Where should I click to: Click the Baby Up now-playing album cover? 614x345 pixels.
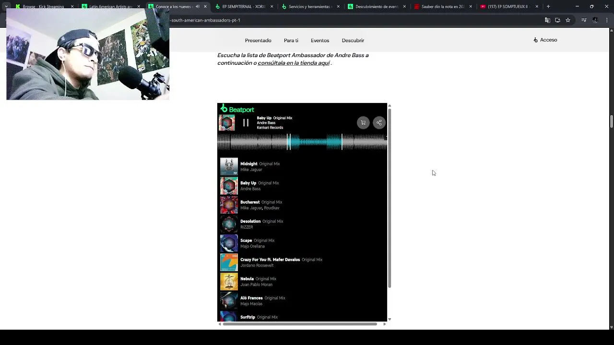(227, 123)
